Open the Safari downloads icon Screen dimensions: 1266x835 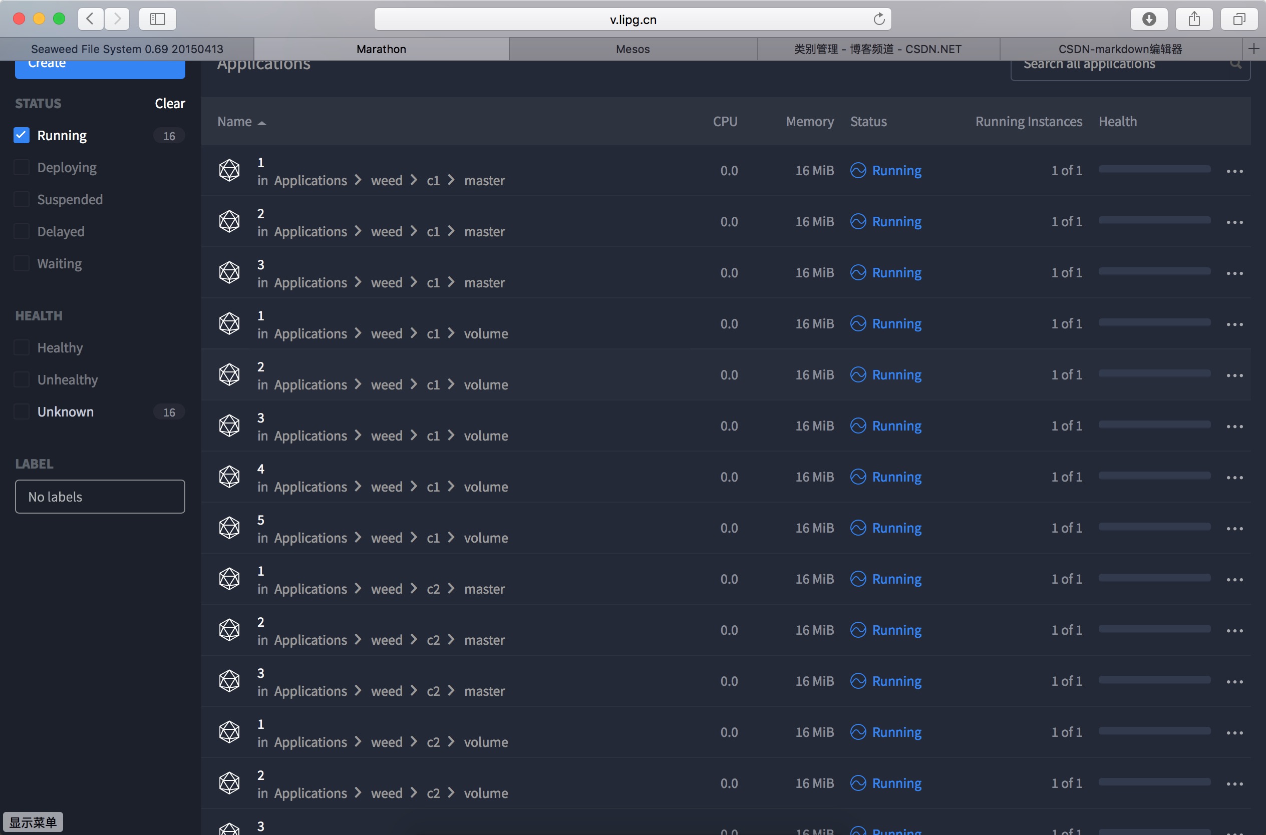coord(1149,19)
